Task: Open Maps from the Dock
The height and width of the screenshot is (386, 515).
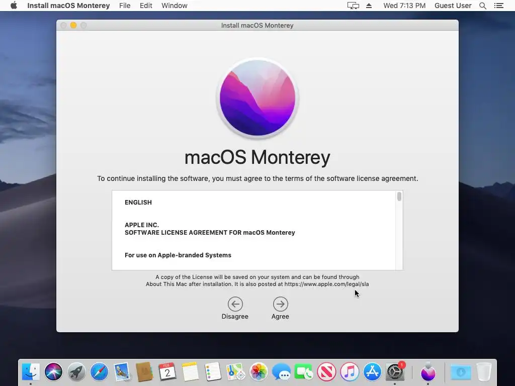Action: pos(236,372)
